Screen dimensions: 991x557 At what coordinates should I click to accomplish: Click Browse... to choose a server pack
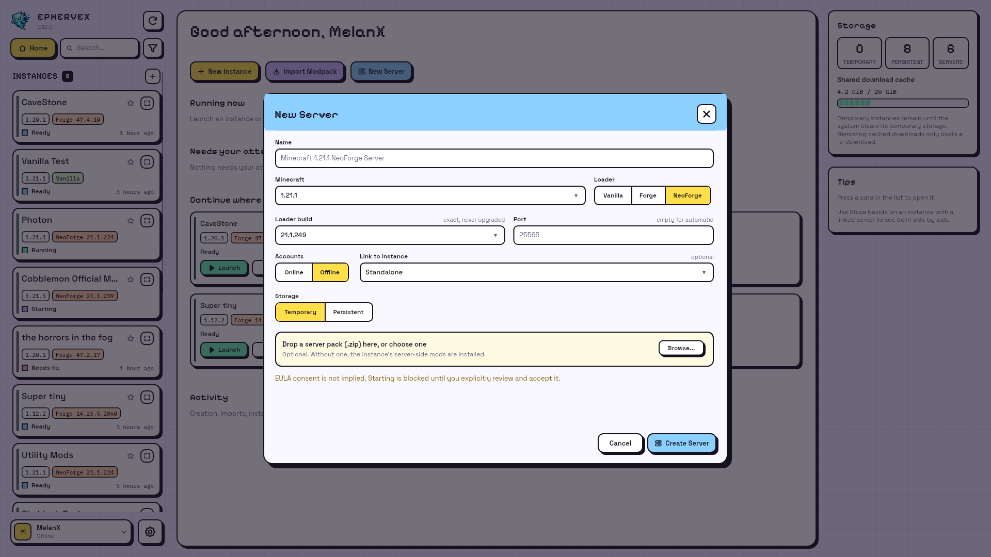coord(681,348)
